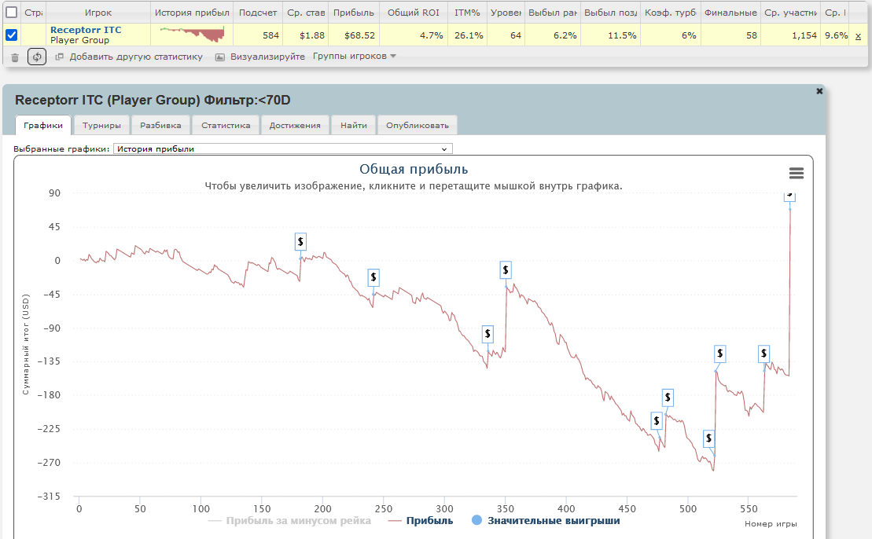The image size is (872, 539).
Task: Sort by the Общий ROI column header
Action: point(414,13)
